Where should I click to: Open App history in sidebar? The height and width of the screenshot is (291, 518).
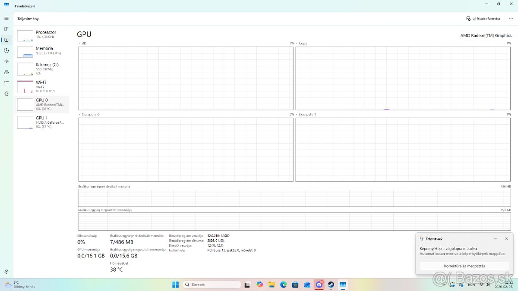pos(6,50)
